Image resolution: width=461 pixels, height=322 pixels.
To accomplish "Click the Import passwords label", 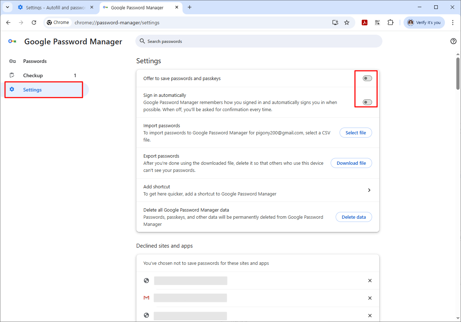I will tap(162, 126).
